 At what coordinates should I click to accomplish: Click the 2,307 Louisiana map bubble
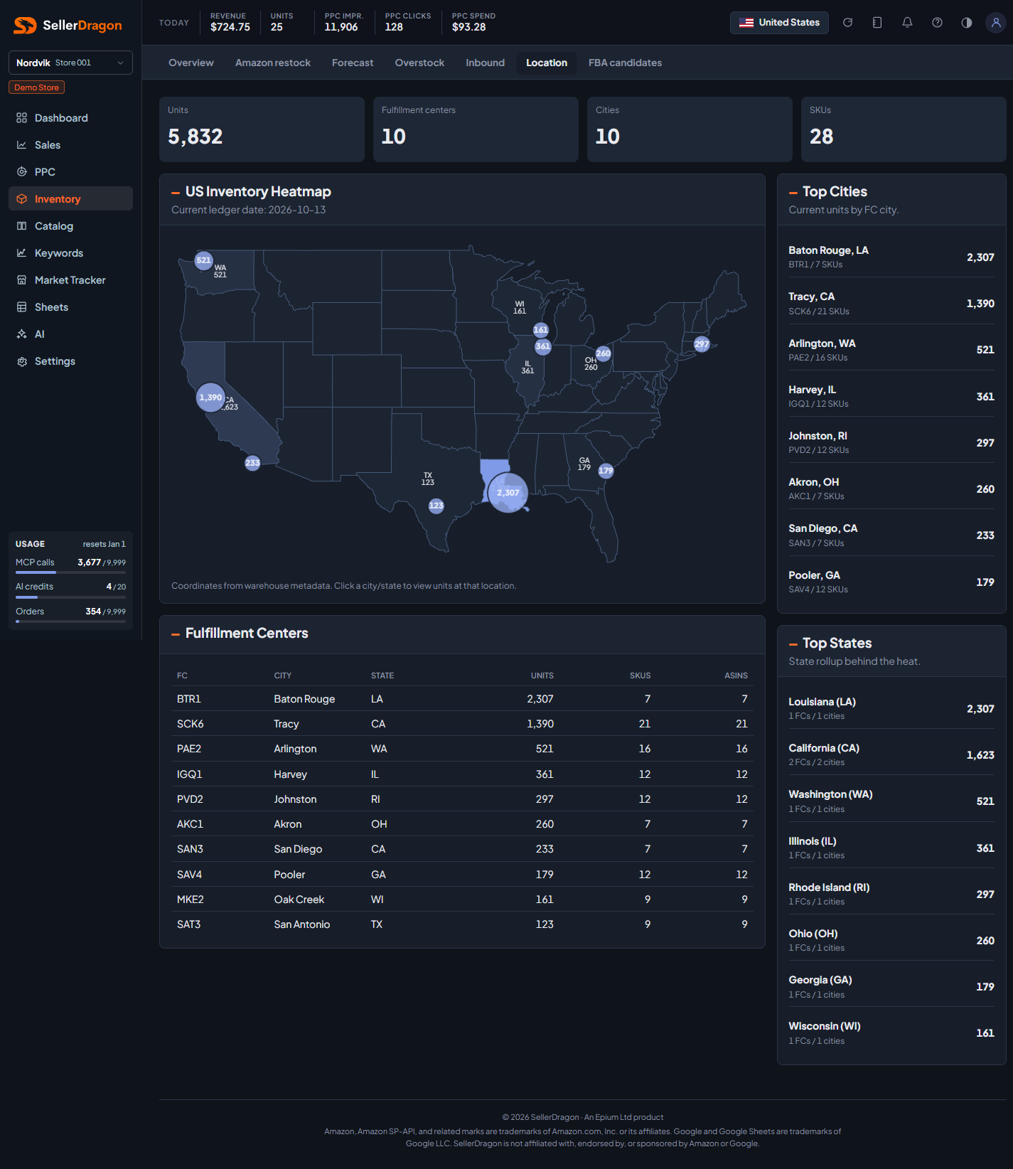click(x=508, y=493)
